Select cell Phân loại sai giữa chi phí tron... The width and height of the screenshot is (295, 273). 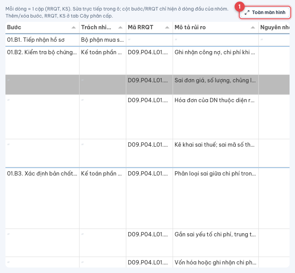pos(216,198)
